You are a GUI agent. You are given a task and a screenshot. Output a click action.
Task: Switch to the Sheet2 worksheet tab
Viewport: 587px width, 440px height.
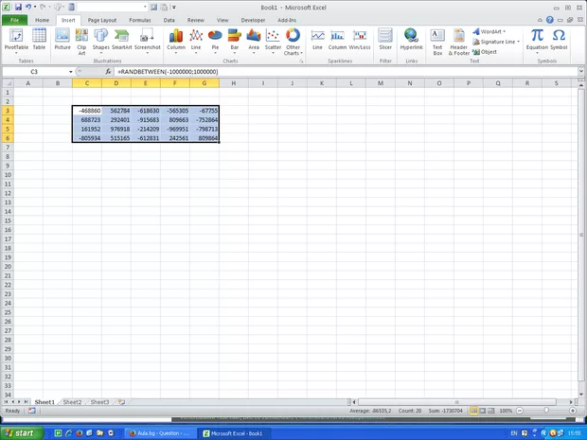[72, 402]
